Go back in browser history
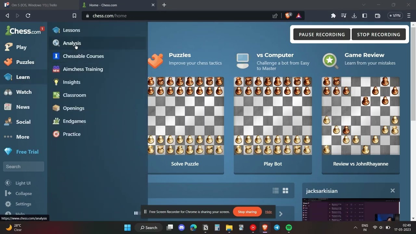The image size is (416, 234). 7,16
